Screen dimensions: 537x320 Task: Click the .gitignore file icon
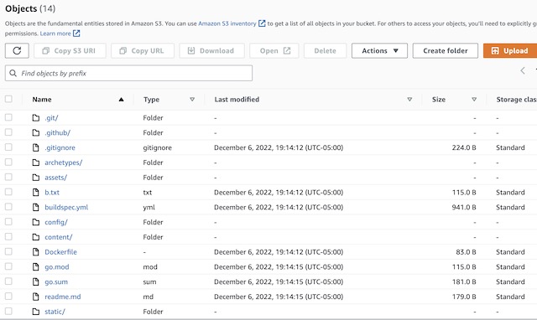coord(35,147)
